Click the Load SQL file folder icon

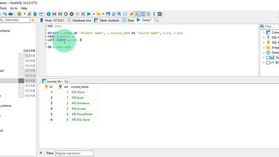pos(99,14)
